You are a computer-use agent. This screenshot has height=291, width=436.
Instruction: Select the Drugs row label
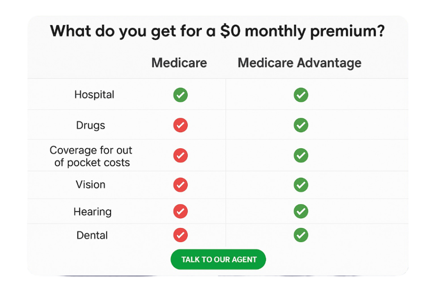coord(91,126)
